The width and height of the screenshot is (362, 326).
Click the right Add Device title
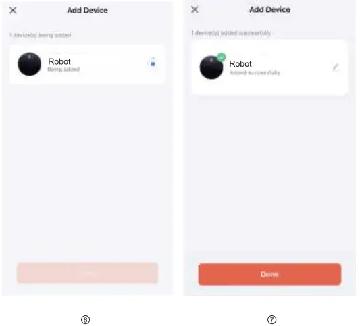click(x=270, y=9)
